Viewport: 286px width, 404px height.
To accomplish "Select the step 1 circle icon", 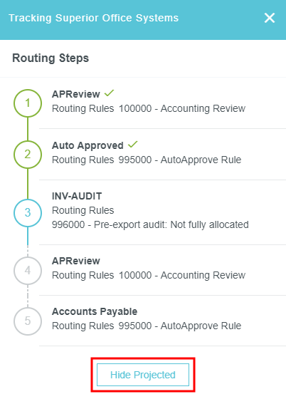I will (28, 103).
